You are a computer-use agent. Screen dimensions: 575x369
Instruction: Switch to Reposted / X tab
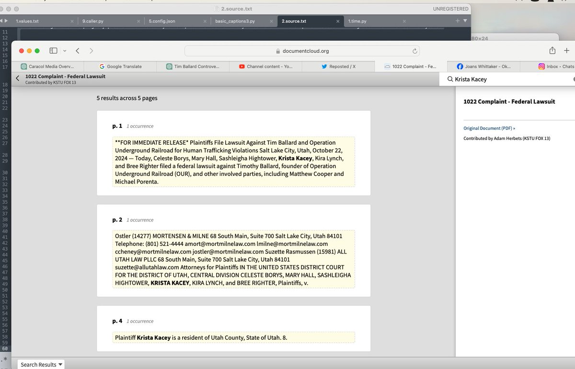pyautogui.click(x=338, y=66)
